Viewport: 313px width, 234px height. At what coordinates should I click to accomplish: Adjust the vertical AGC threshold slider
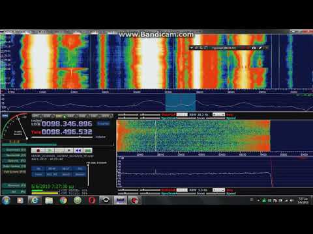(88, 175)
